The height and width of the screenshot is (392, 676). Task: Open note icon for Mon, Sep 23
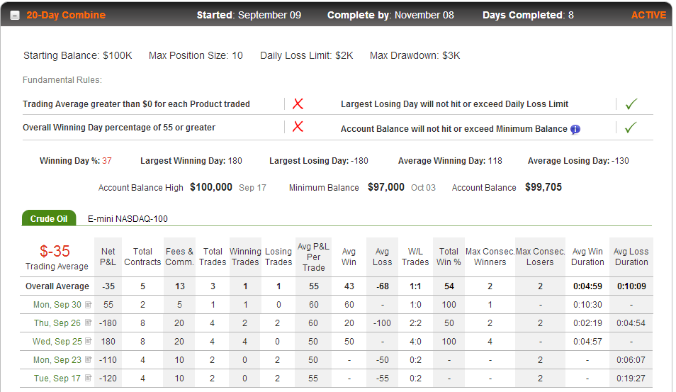[89, 359]
